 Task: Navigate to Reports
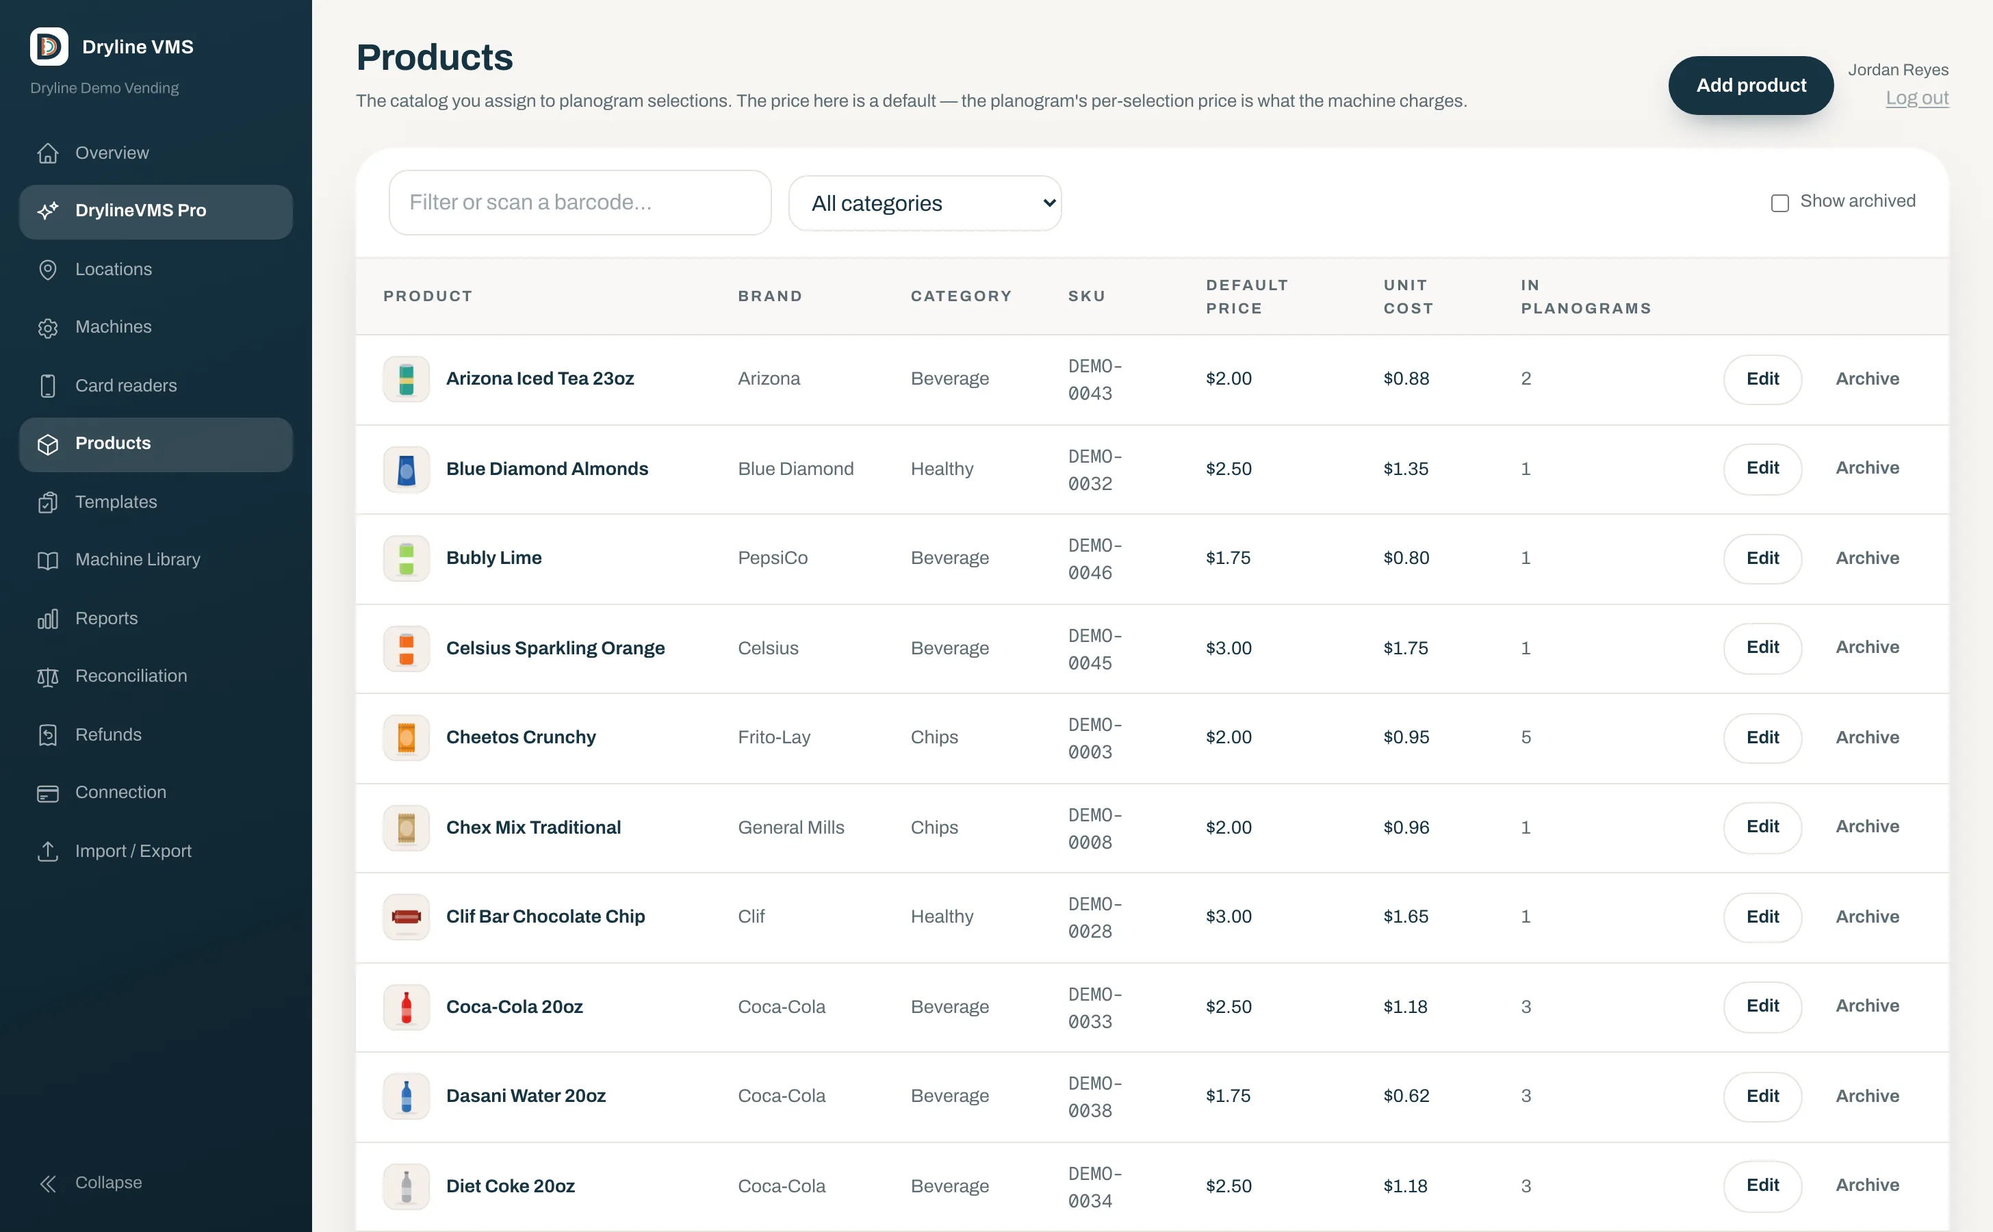[x=155, y=619]
